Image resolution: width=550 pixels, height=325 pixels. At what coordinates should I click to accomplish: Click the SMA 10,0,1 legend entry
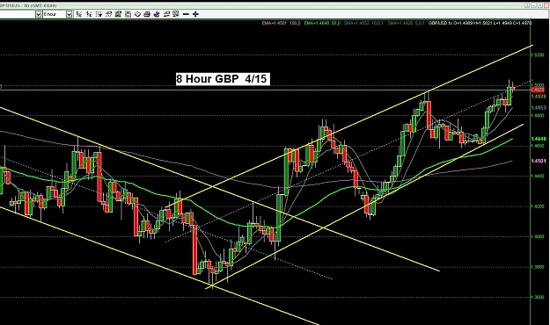coord(363,23)
